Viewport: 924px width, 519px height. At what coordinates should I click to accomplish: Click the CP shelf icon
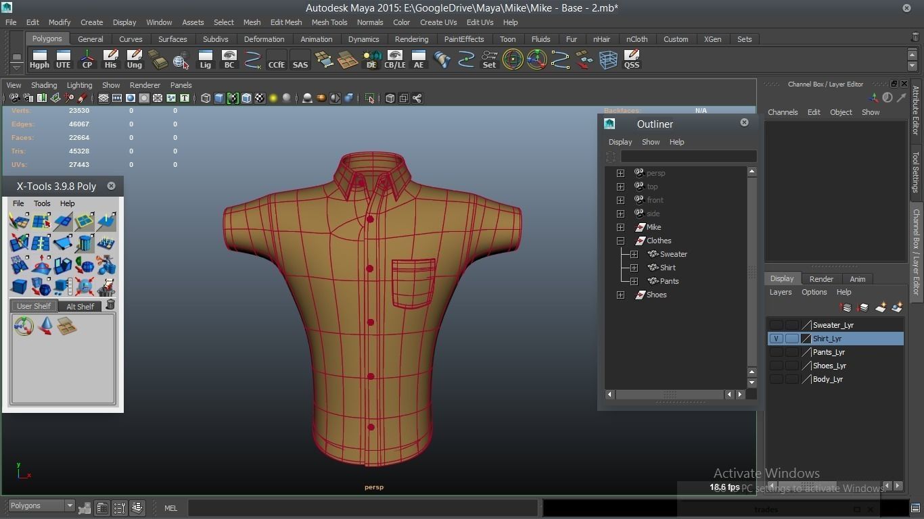(x=87, y=59)
